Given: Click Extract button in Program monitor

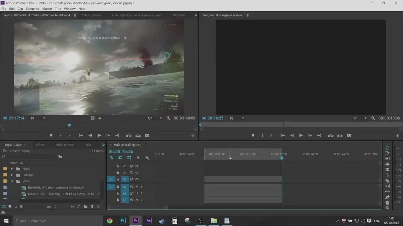Looking at the screenshot, I should point(340,136).
